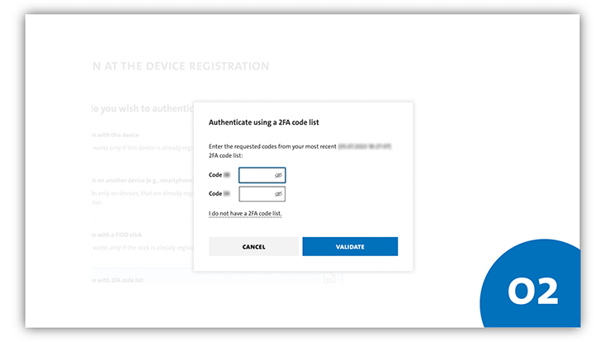The width and height of the screenshot is (605, 342).
Task: Toggle visibility of the second code field
Action: click(278, 194)
